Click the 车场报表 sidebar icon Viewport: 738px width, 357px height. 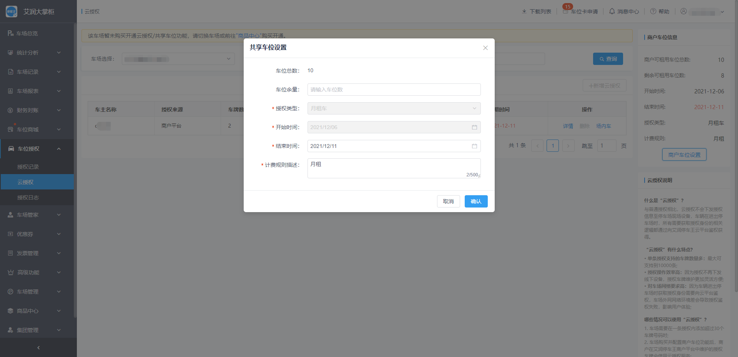(x=10, y=91)
